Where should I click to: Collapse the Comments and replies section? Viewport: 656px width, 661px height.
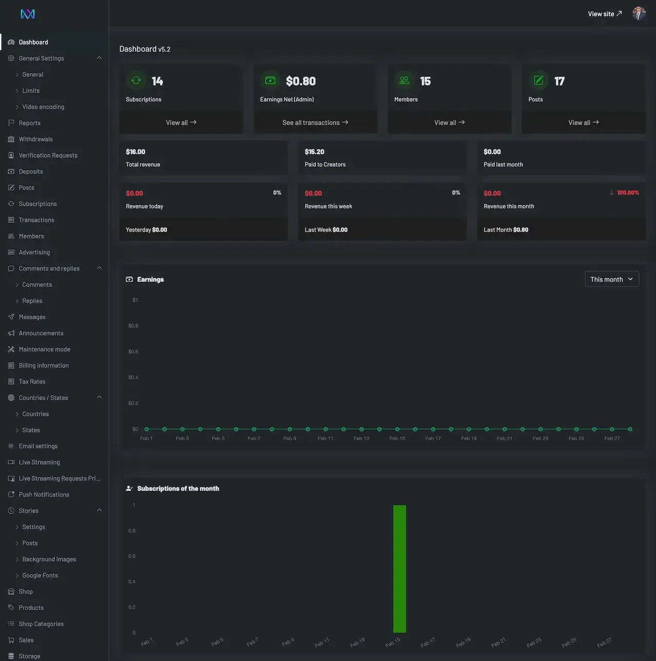pos(99,268)
